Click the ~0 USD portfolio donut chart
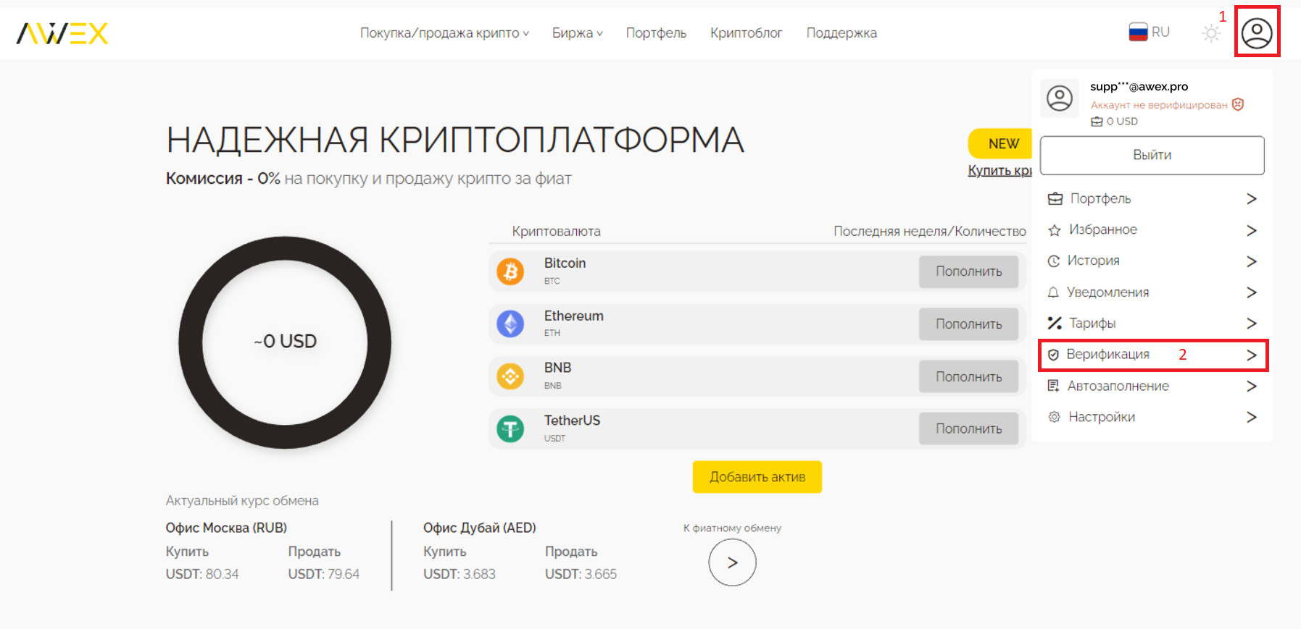 pos(285,342)
